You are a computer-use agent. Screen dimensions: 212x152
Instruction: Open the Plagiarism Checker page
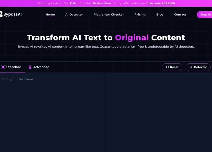click(109, 15)
